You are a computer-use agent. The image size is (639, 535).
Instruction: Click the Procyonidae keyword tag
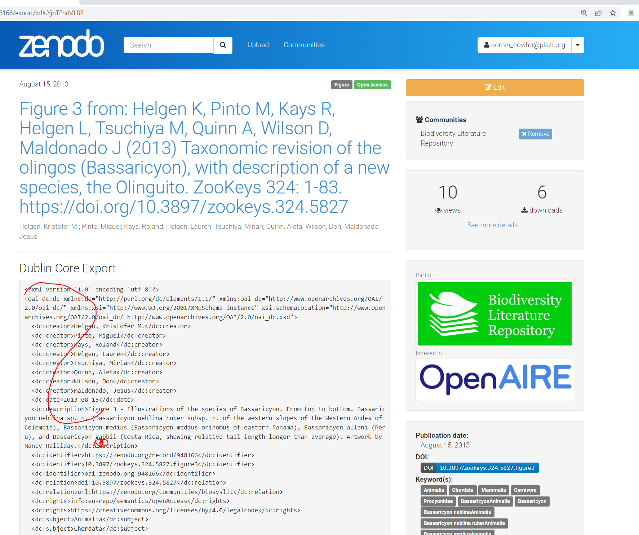pos(438,501)
